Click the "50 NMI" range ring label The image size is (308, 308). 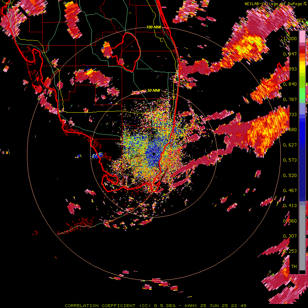pyautogui.click(x=154, y=90)
